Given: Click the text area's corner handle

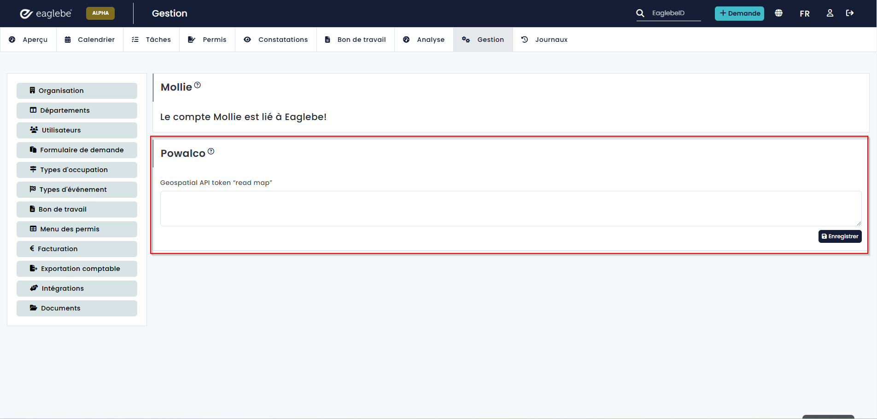Looking at the screenshot, I should click(x=859, y=224).
